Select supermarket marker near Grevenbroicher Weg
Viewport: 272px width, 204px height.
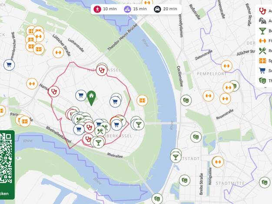coord(9,65)
